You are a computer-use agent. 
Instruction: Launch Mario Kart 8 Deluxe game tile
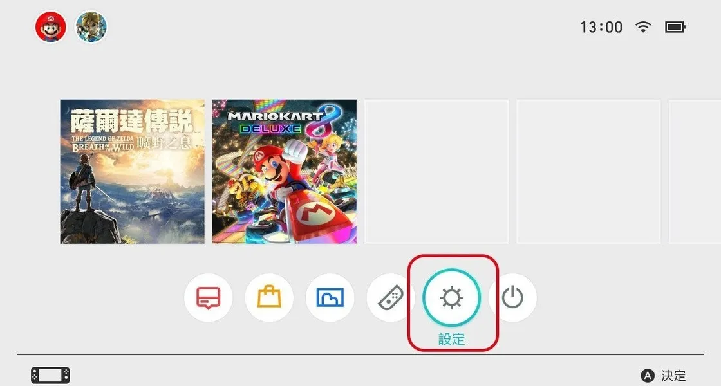pyautogui.click(x=284, y=171)
